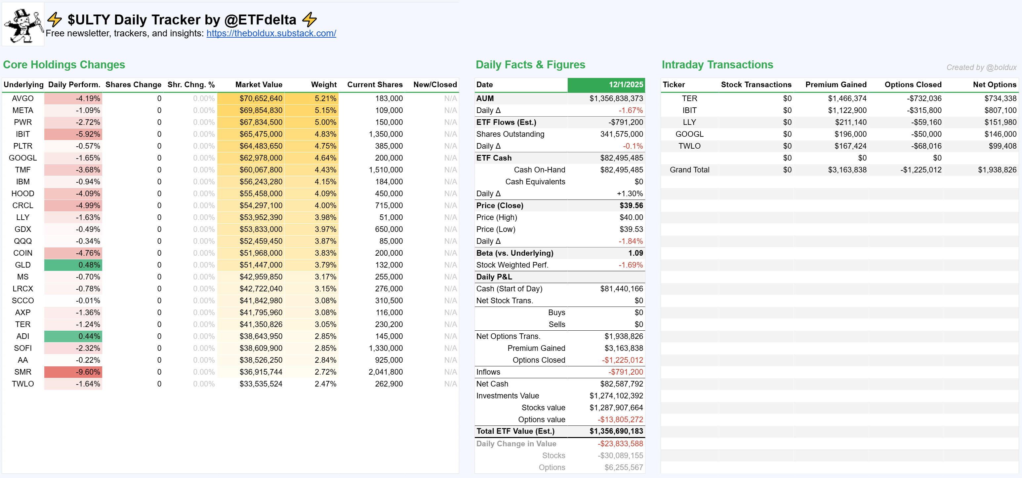The height and width of the screenshot is (478, 1022).
Task: Click the Premium Gained column header
Action: tap(836, 85)
